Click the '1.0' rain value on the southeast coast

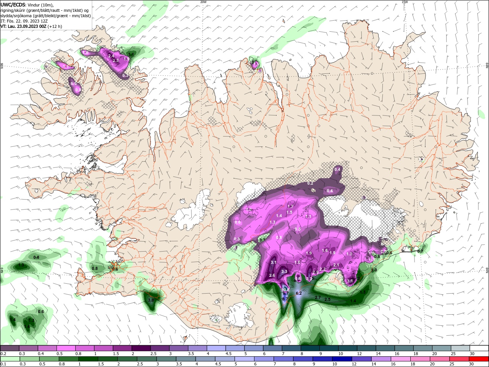[374, 270]
